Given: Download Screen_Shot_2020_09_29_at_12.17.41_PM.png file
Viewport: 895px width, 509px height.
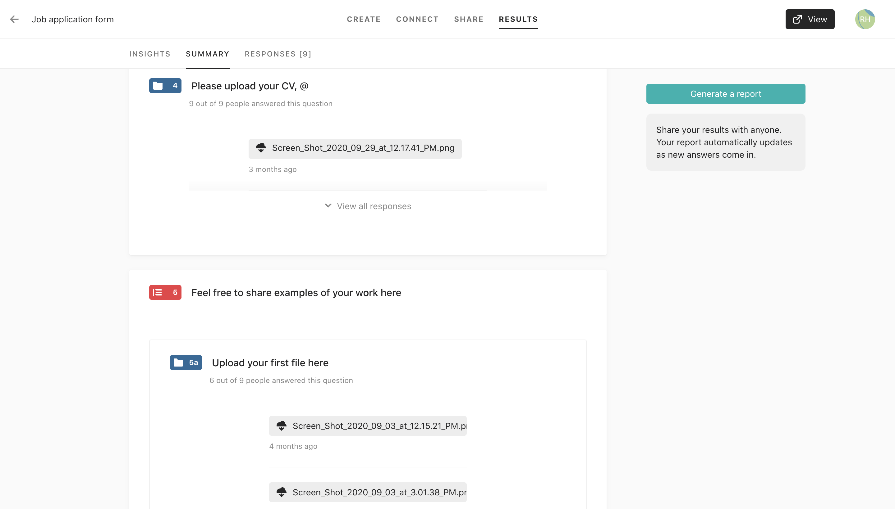Looking at the screenshot, I should click(355, 149).
